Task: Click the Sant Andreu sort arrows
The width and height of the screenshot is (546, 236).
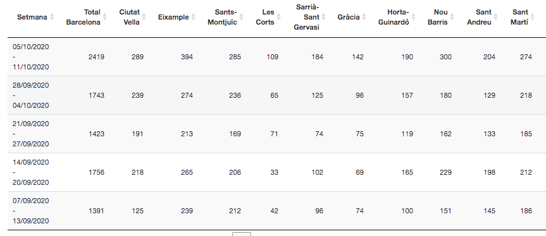Action: [496, 17]
